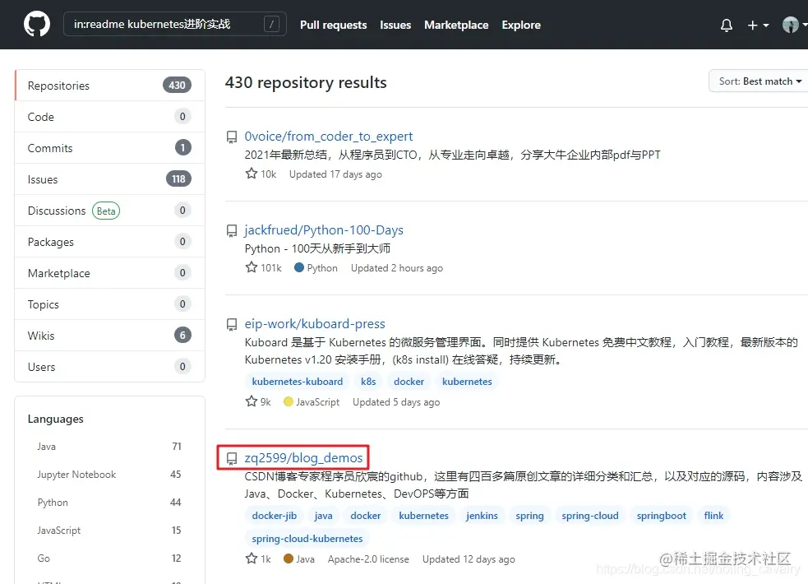The height and width of the screenshot is (584, 808).
Task: Click kubernetes tag under blog_demos
Action: pos(423,516)
